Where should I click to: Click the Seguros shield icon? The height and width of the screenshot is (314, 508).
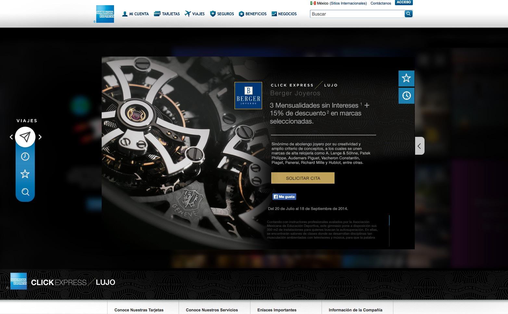[213, 14]
